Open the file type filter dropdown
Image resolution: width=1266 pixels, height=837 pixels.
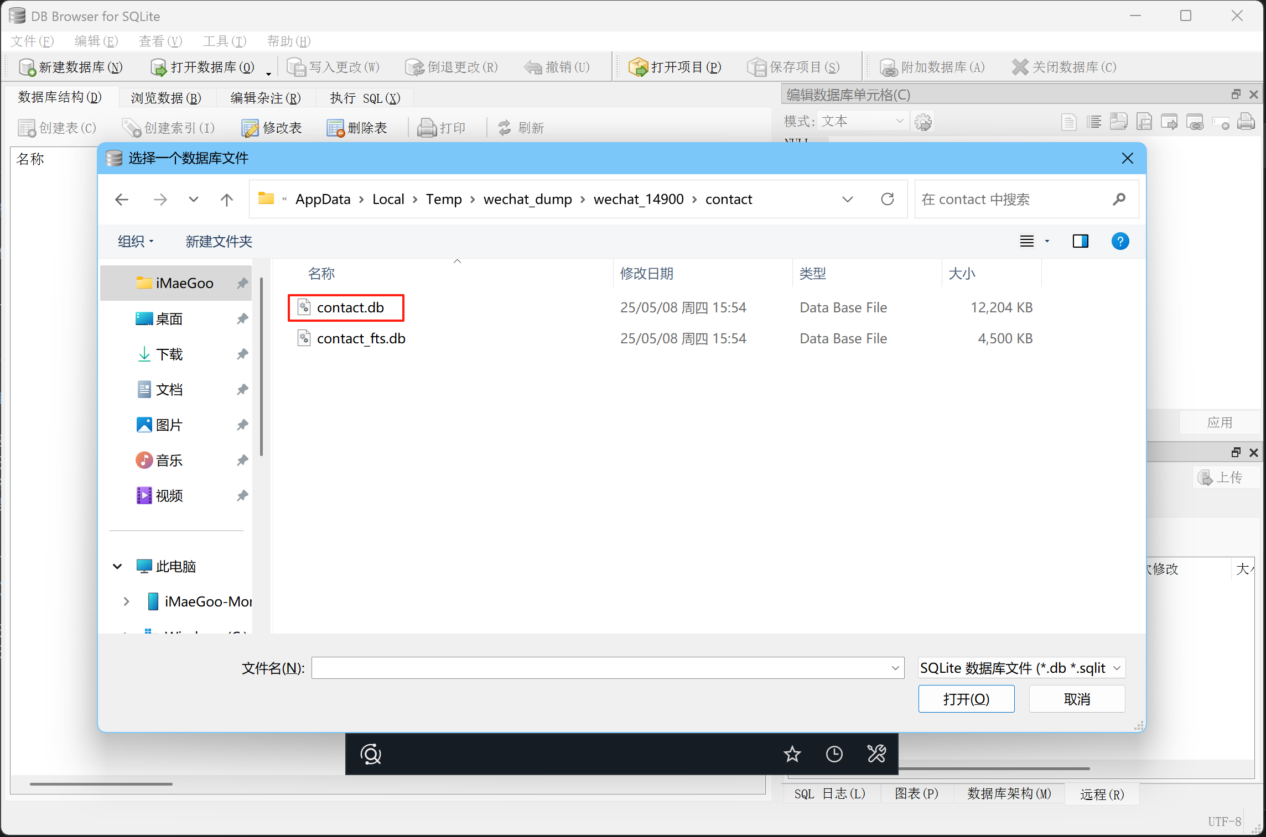point(1021,668)
